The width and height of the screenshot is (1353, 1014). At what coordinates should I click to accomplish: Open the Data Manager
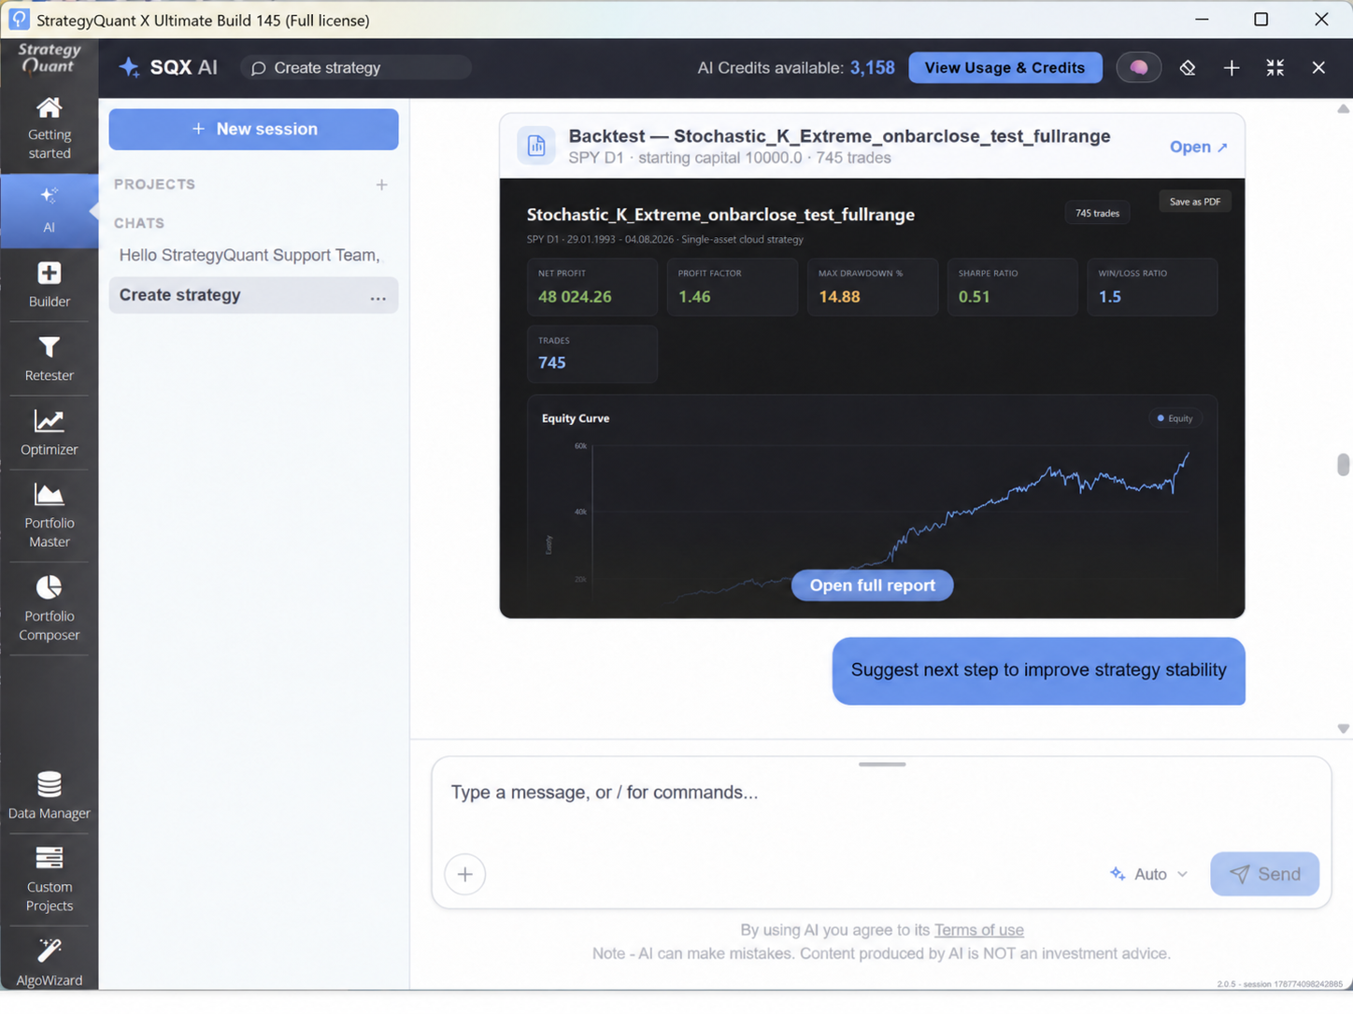click(x=49, y=796)
